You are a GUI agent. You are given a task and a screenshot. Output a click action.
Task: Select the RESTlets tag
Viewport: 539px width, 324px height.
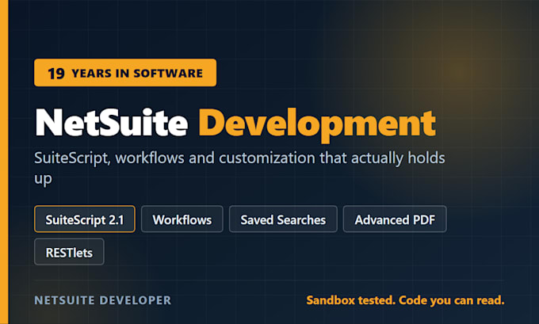pyautogui.click(x=69, y=252)
